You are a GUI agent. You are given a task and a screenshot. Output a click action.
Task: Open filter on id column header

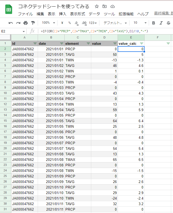coord(35,44)
